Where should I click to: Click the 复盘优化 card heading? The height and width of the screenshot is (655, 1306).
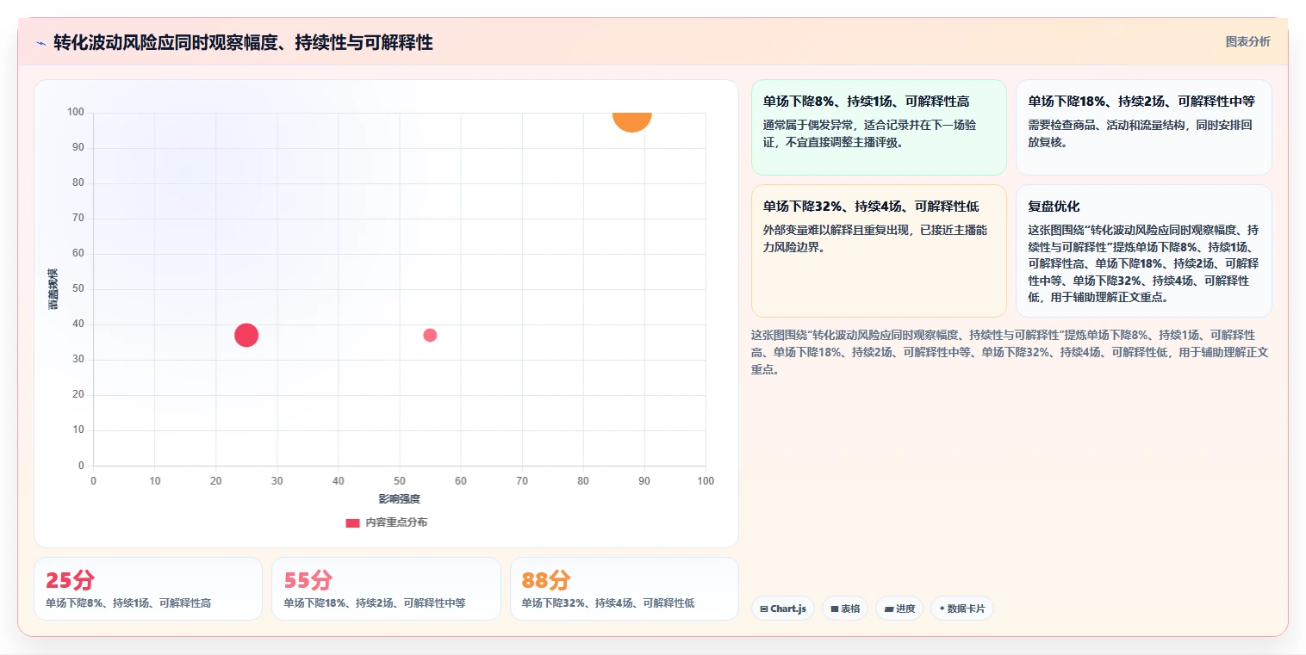(1054, 207)
